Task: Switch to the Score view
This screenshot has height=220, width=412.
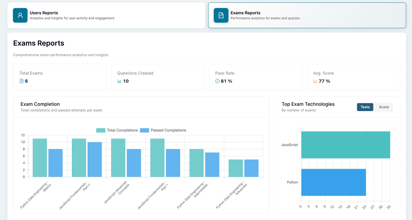Action: 384,107
